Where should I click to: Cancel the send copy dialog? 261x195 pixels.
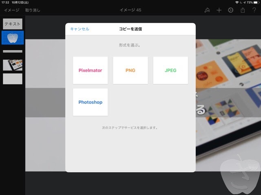80,29
